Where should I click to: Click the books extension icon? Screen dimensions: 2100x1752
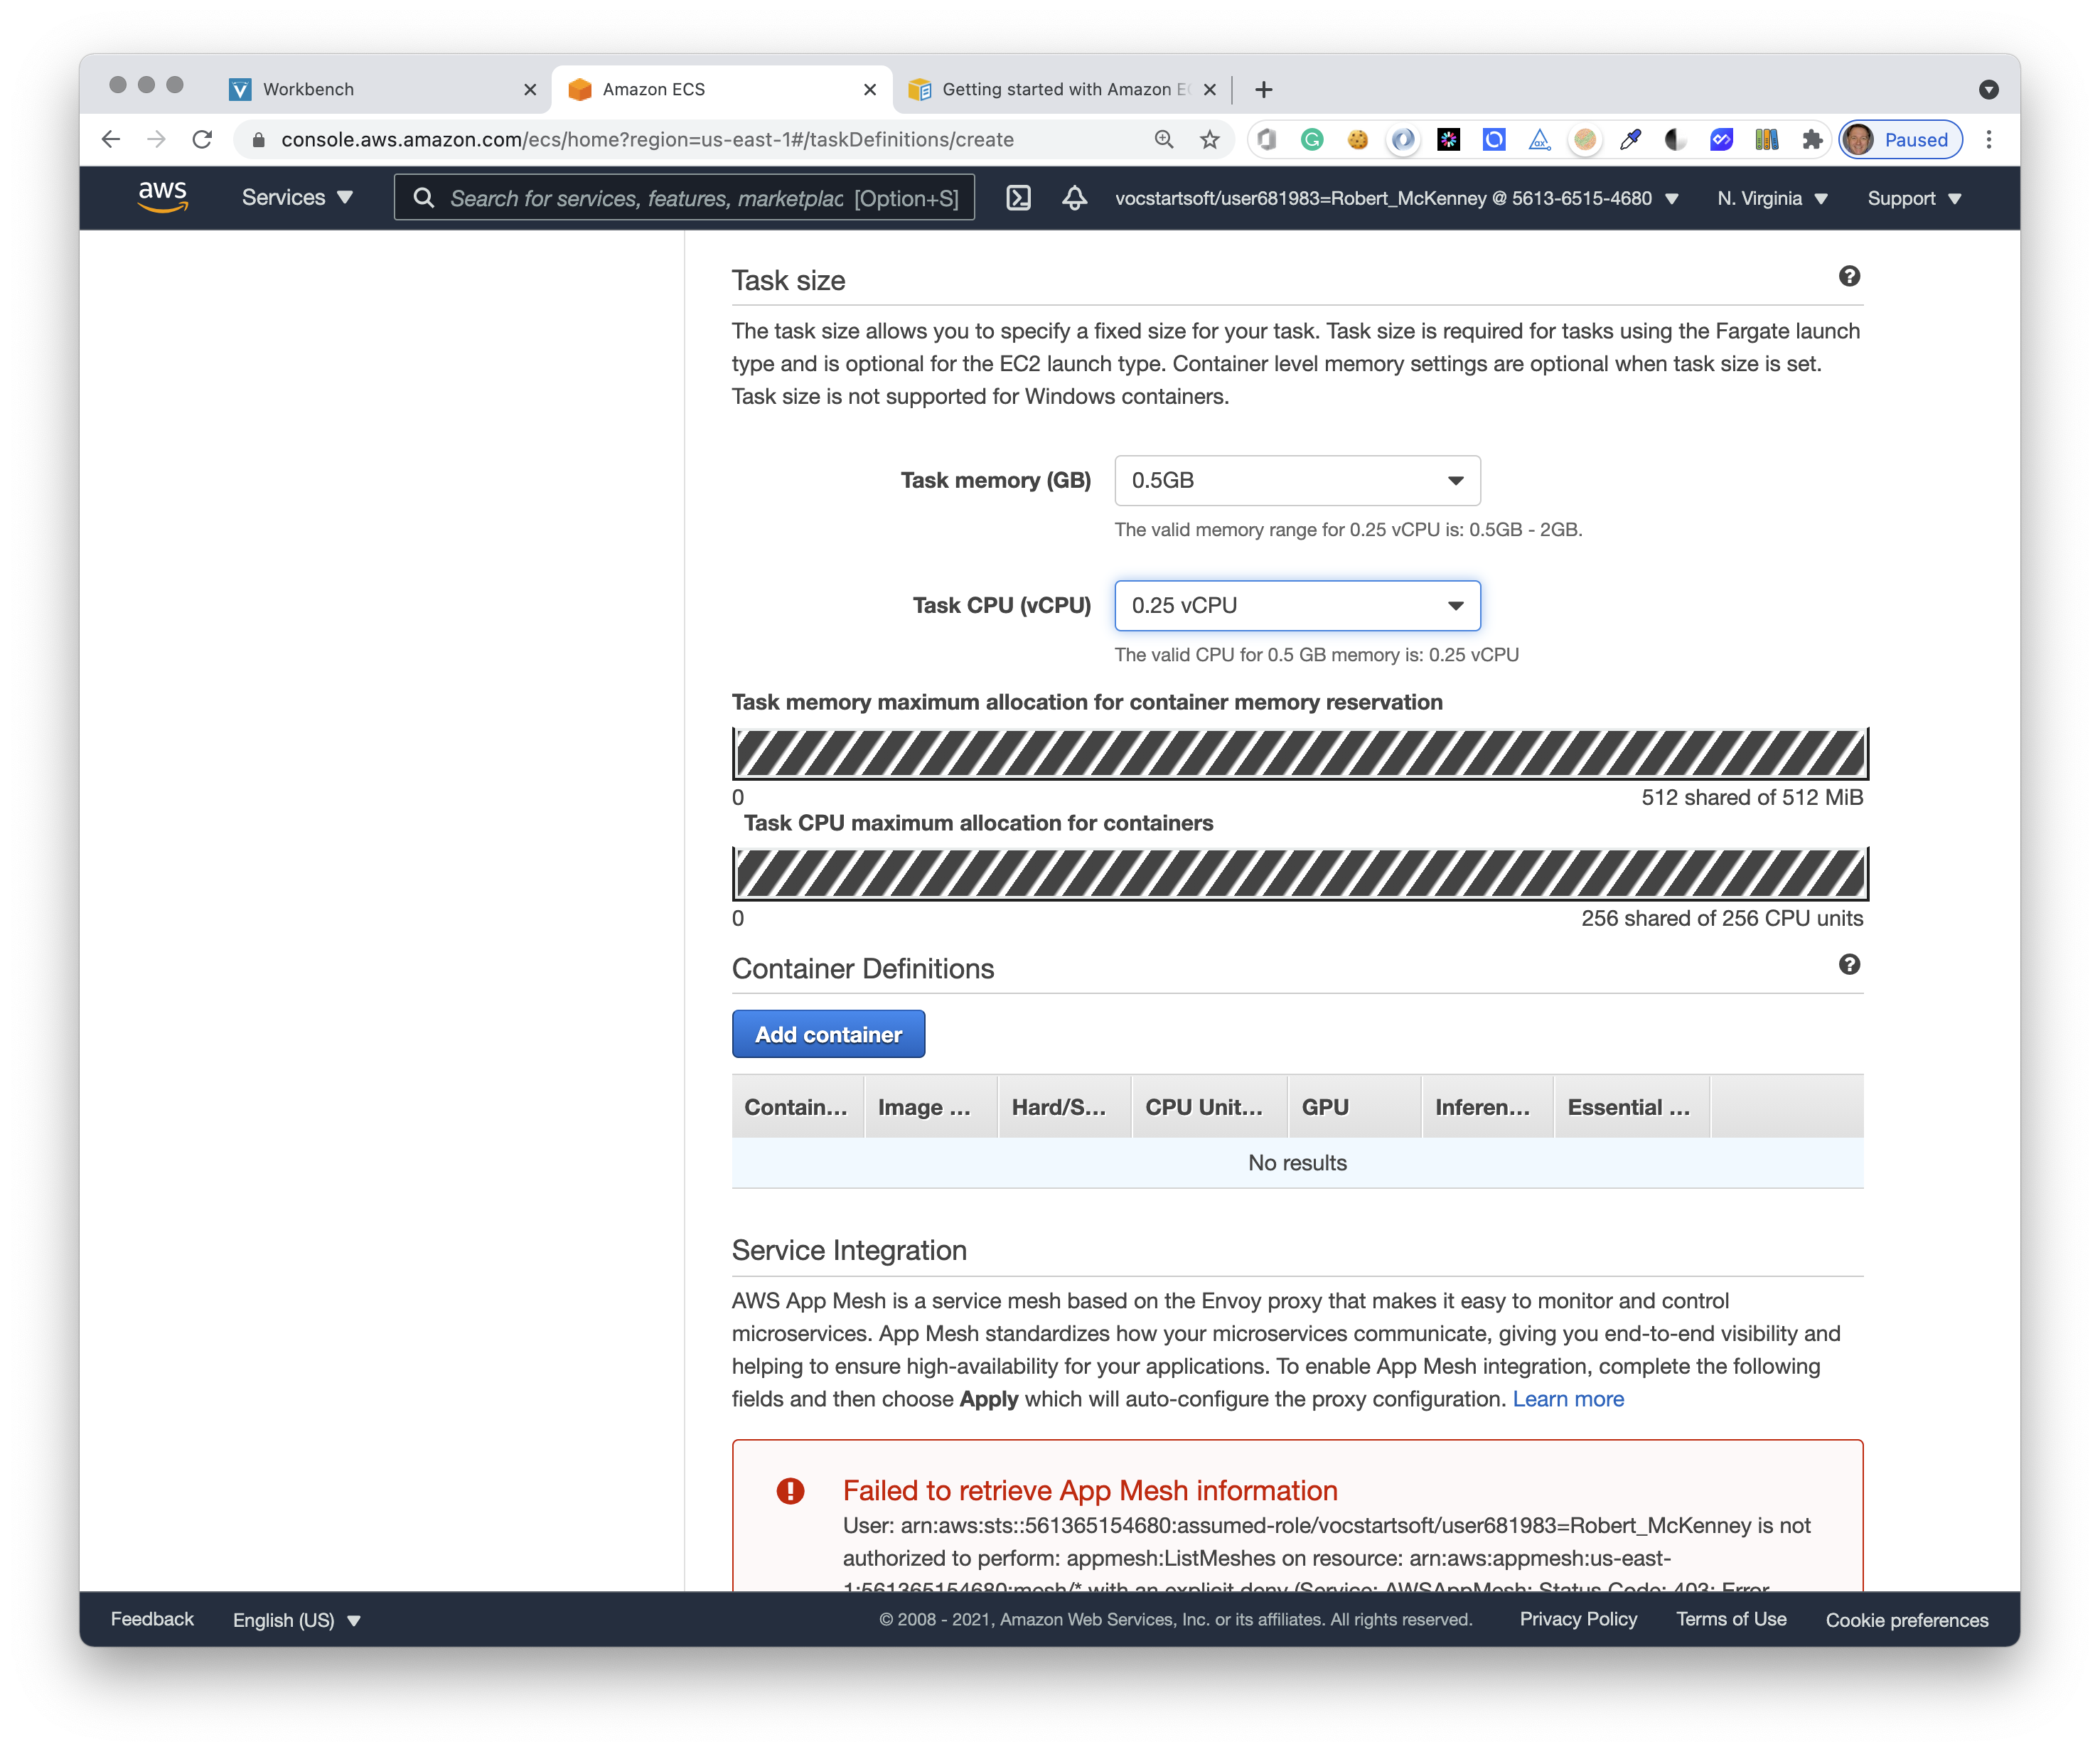click(1767, 140)
